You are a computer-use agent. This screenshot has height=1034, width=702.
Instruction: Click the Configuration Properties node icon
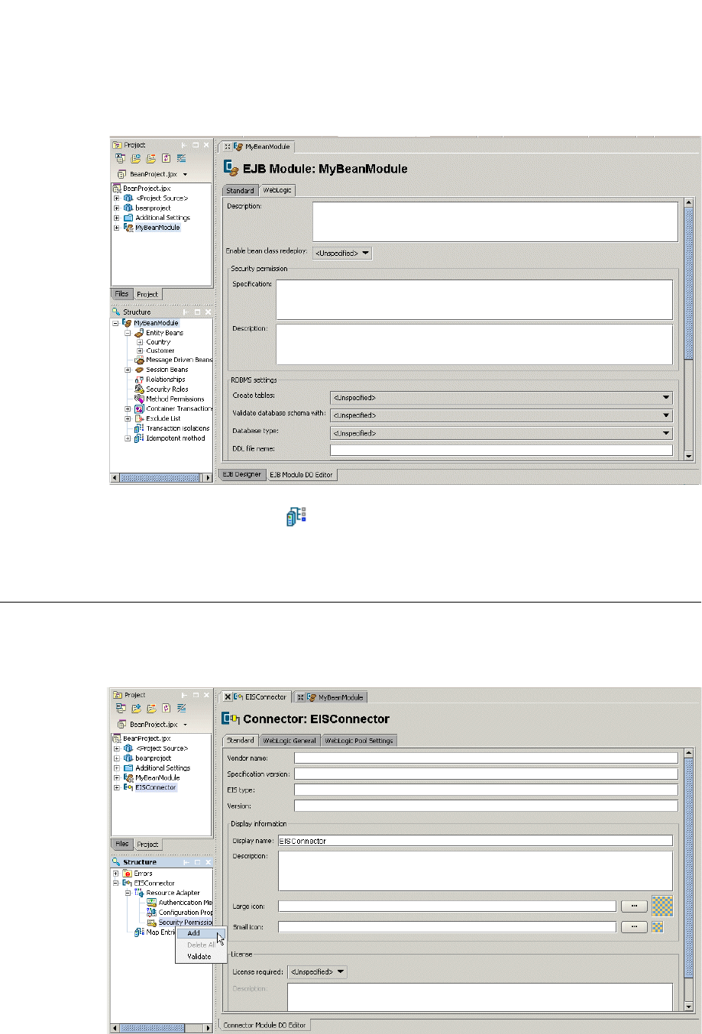151,913
